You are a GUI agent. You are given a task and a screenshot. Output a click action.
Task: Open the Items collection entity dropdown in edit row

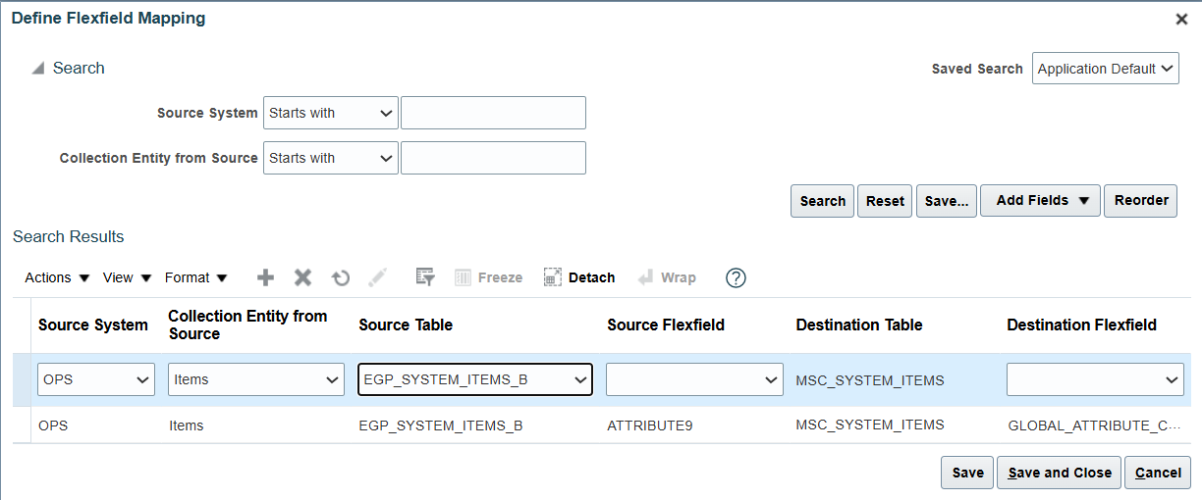(x=256, y=379)
